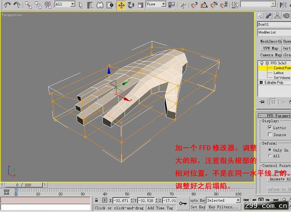Click the Box01 object name field

coord(274,24)
